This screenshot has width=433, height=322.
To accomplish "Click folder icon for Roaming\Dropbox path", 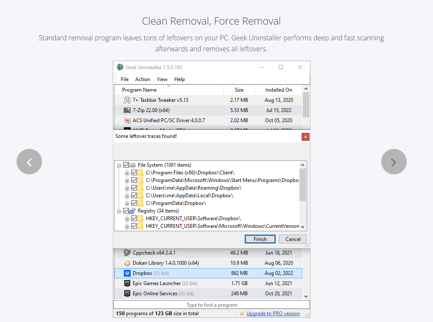I will 140,188.
